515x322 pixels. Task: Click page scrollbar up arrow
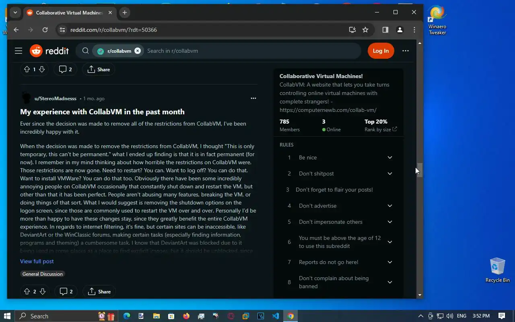(x=420, y=43)
